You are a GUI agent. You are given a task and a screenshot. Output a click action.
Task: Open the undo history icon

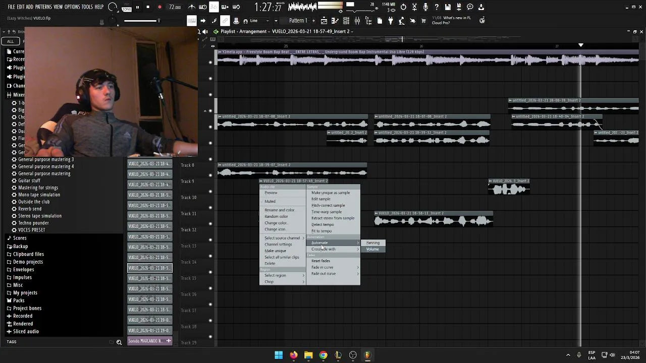tap(403, 7)
